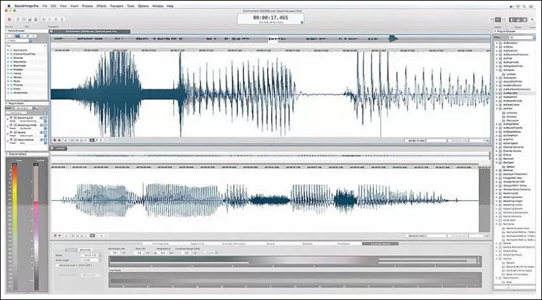This screenshot has width=542, height=300.
Task: Expand the Downloads folder in Media Browser
Action: [8, 66]
